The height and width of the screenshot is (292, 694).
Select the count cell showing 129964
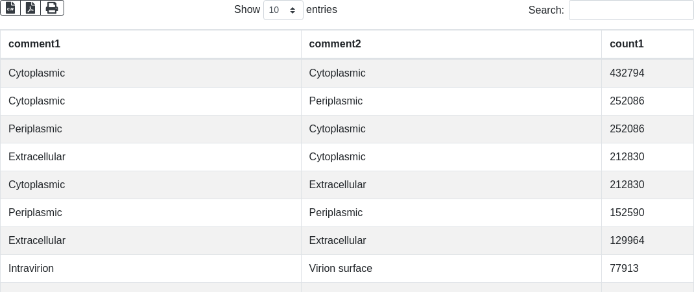click(627, 241)
